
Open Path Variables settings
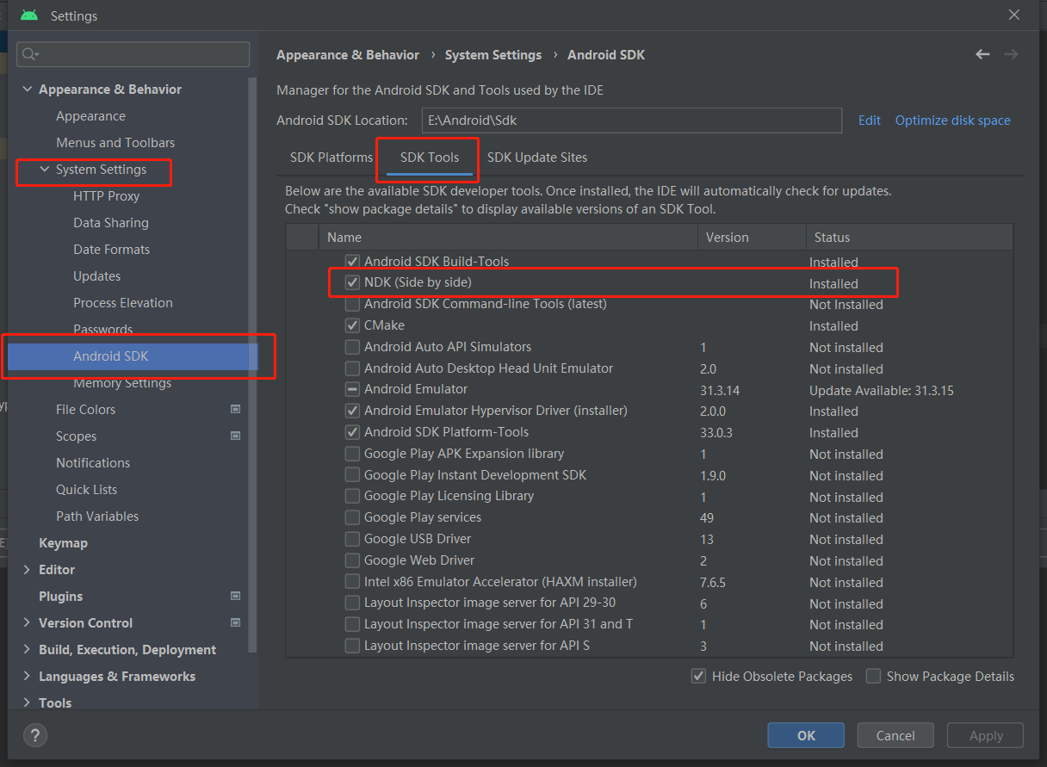click(x=97, y=516)
